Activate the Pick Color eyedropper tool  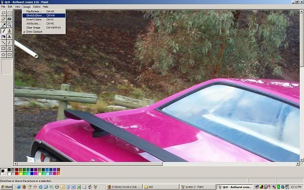(3, 25)
